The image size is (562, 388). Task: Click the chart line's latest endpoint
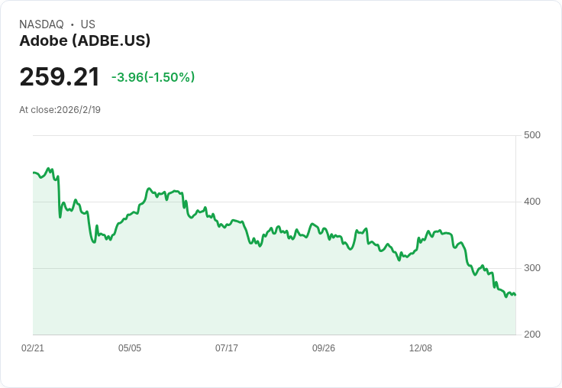click(515, 295)
